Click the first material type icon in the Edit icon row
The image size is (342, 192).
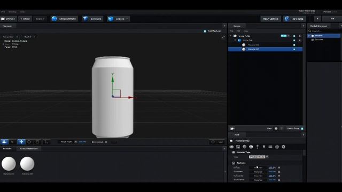[231, 147]
